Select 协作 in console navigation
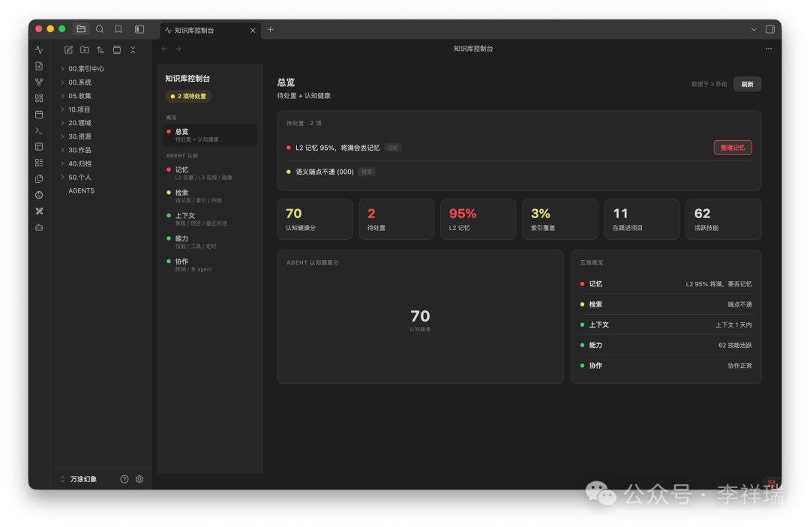This screenshot has height=527, width=810. point(210,265)
